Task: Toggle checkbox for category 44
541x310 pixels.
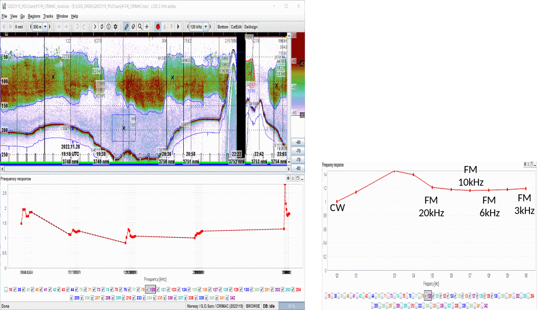Action: tap(68, 290)
